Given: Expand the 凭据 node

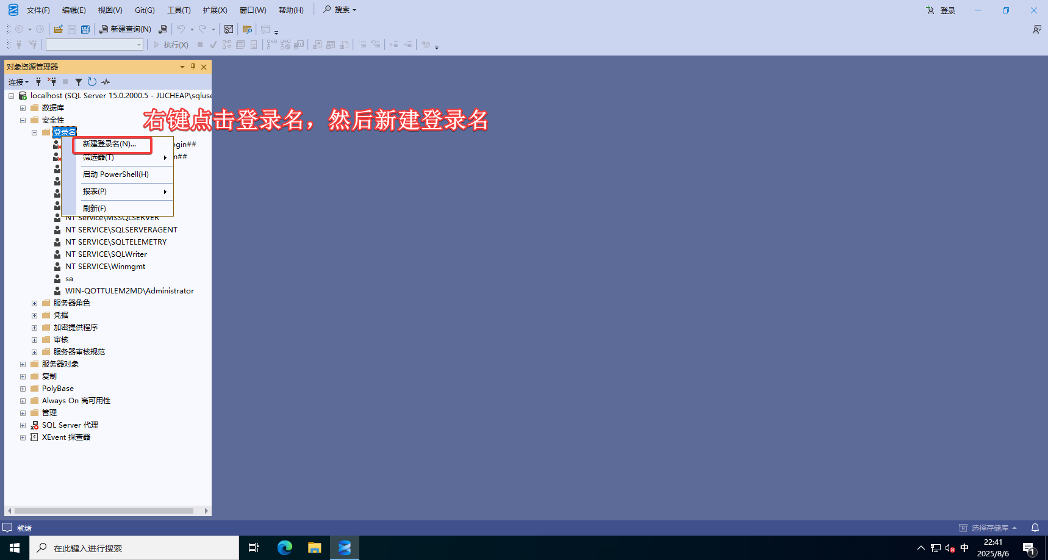Looking at the screenshot, I should coord(35,315).
